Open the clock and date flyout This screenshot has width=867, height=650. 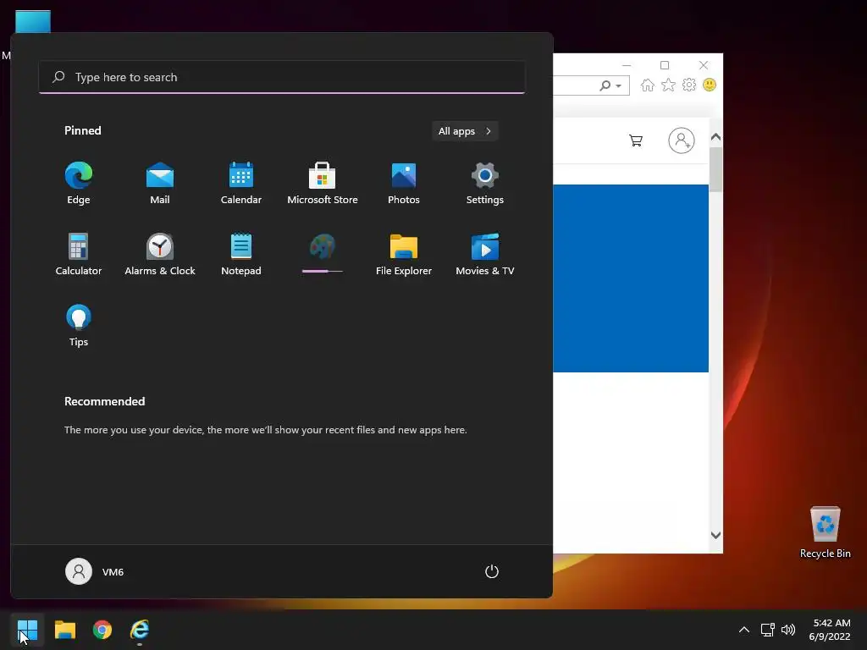coord(830,630)
